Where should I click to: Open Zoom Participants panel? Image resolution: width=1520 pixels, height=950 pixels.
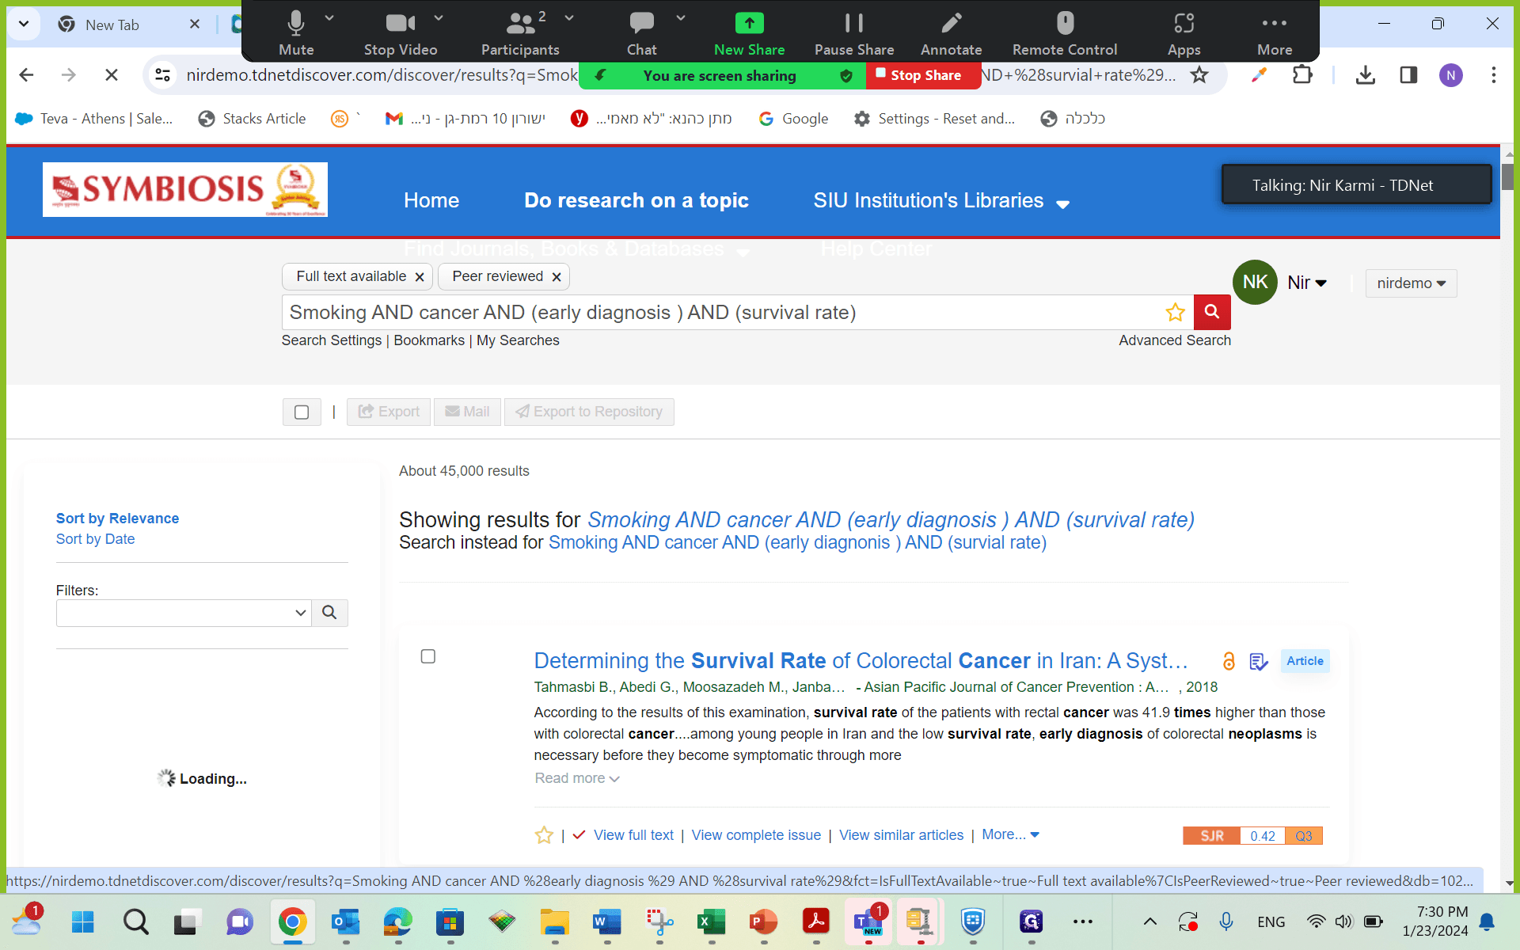click(x=520, y=33)
